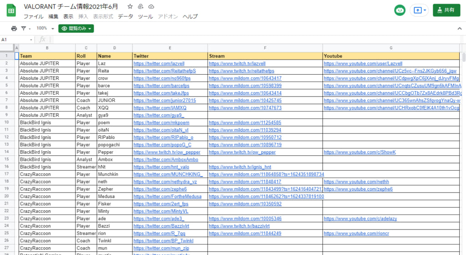Select column B header
This screenshot has height=255, width=466.
(x=47, y=48)
